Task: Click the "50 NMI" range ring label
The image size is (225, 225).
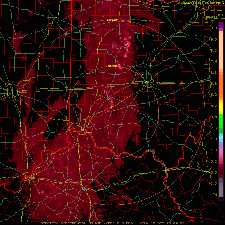Action: 112,66
